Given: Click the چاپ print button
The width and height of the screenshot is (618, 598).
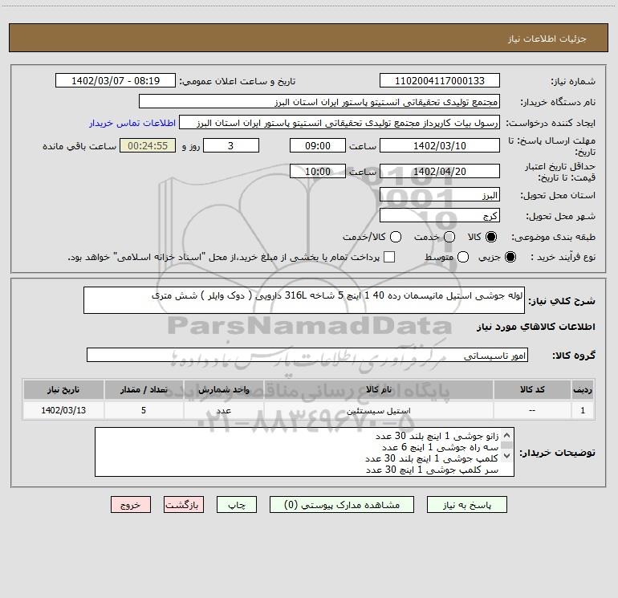Looking at the screenshot, I should coord(237,505).
